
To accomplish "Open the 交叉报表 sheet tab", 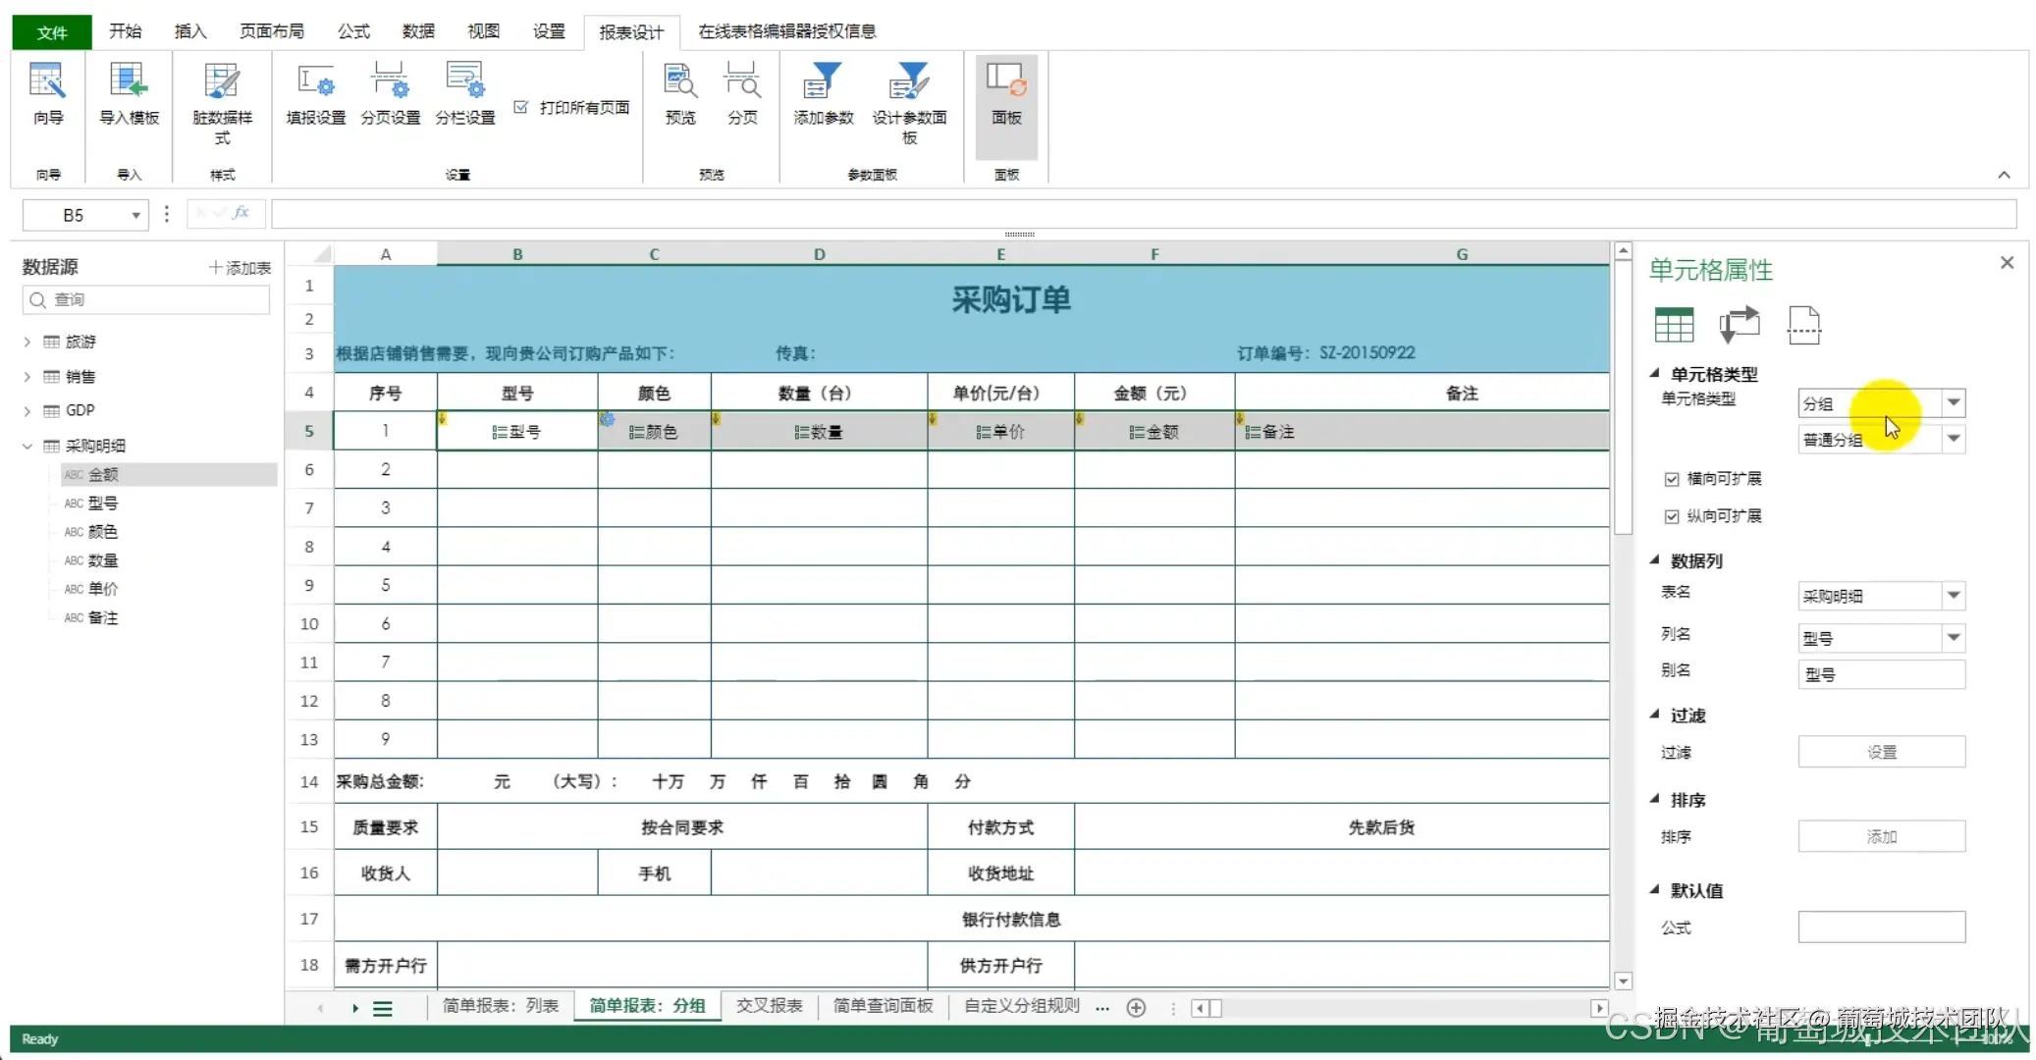I will [769, 1006].
